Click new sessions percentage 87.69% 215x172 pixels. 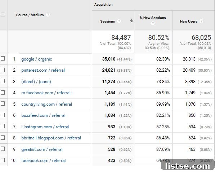click(163, 149)
